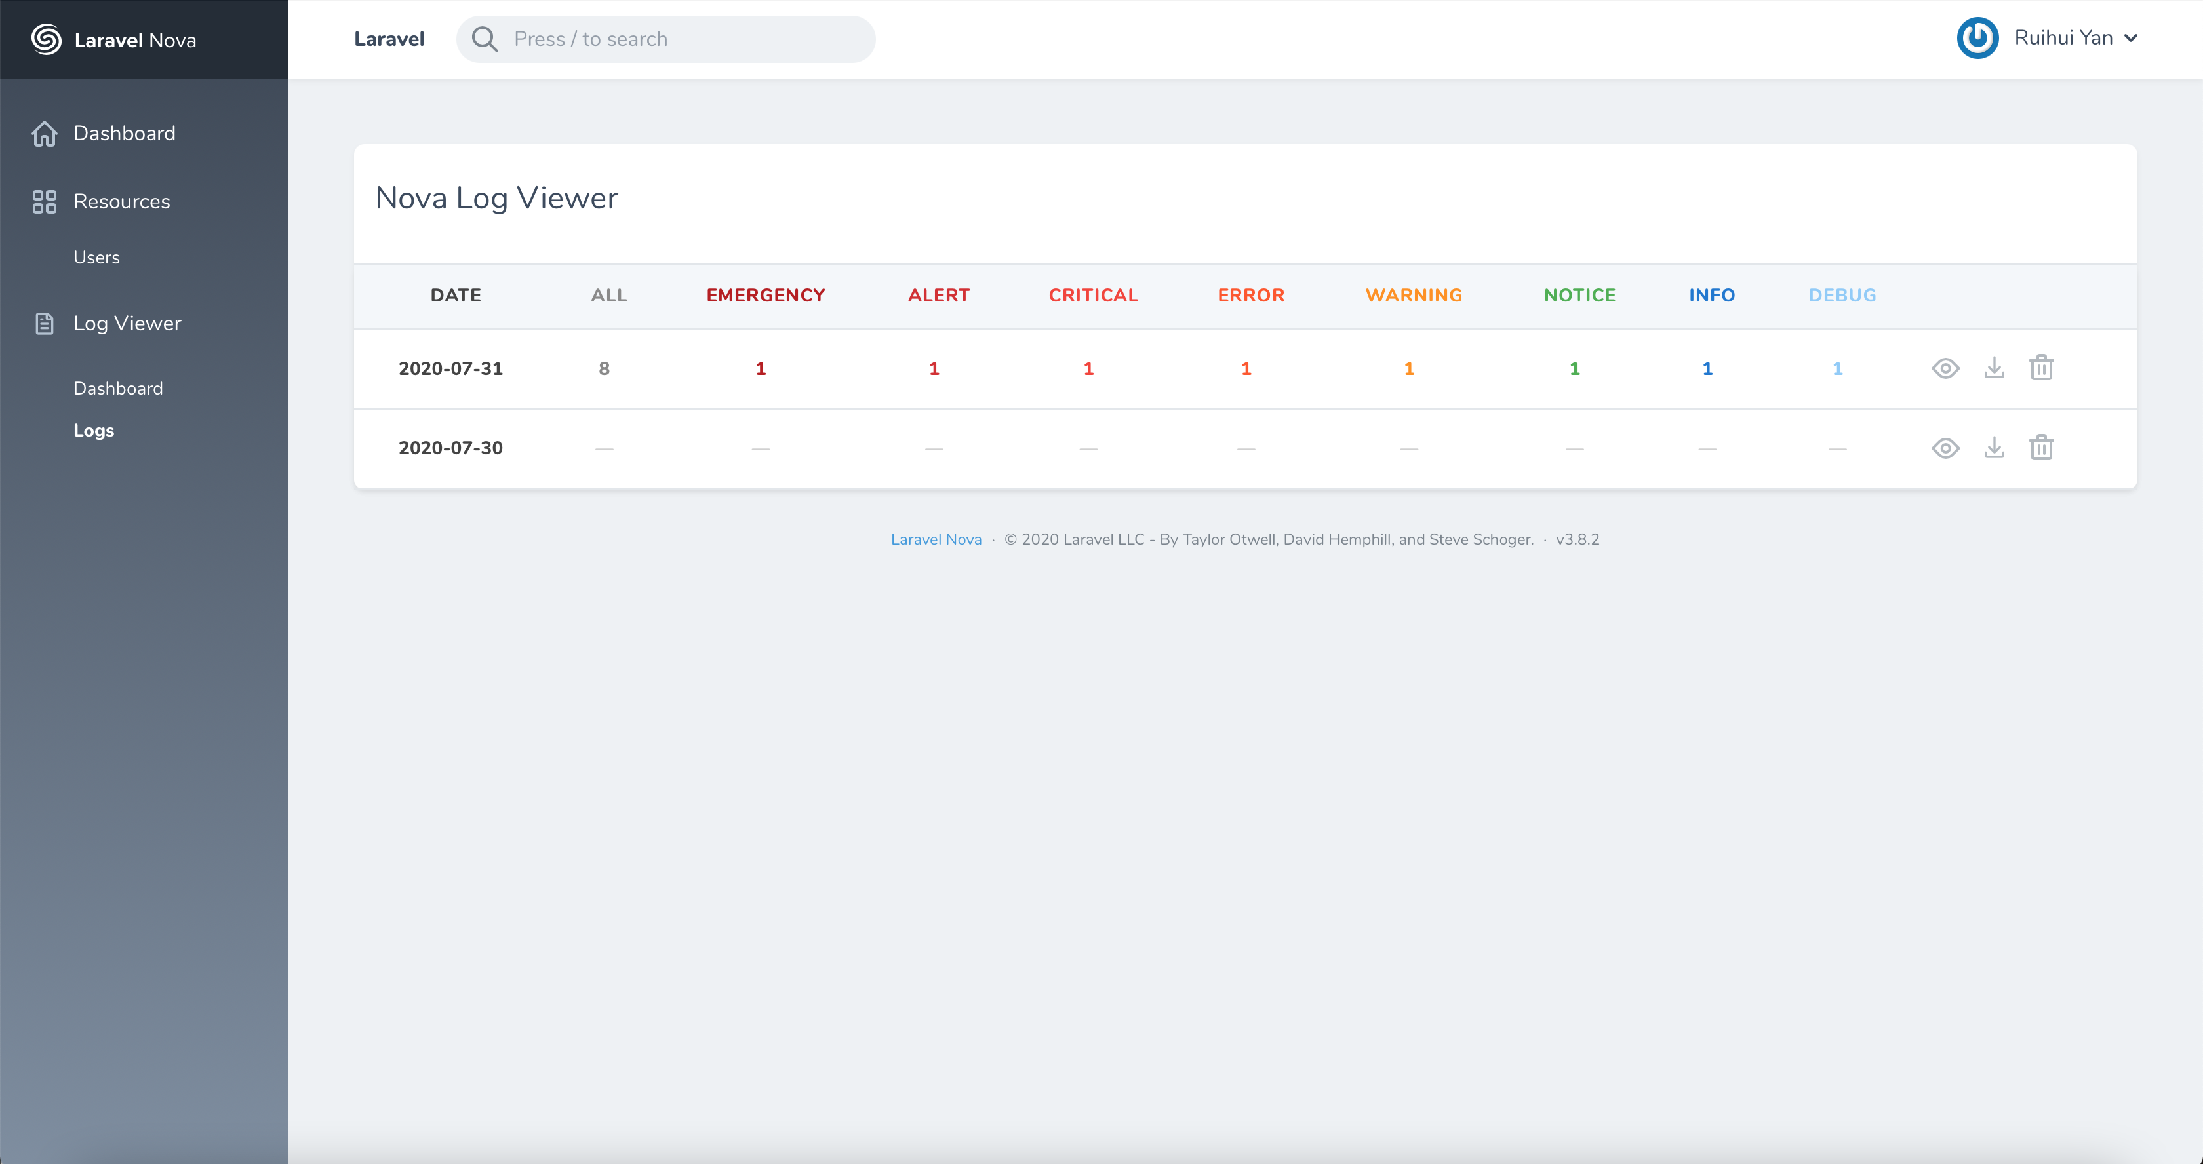The image size is (2203, 1164).
Task: Click the Laravel Nova swirl logo
Action: [46, 39]
